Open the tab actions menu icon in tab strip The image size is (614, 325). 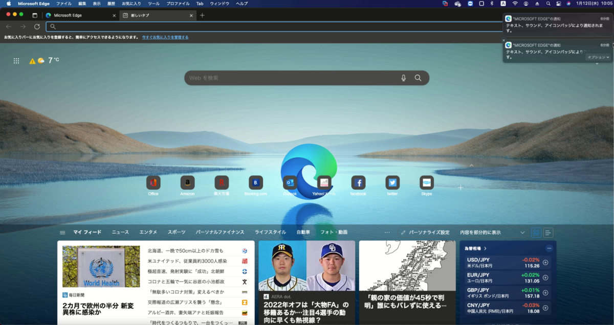coord(35,15)
